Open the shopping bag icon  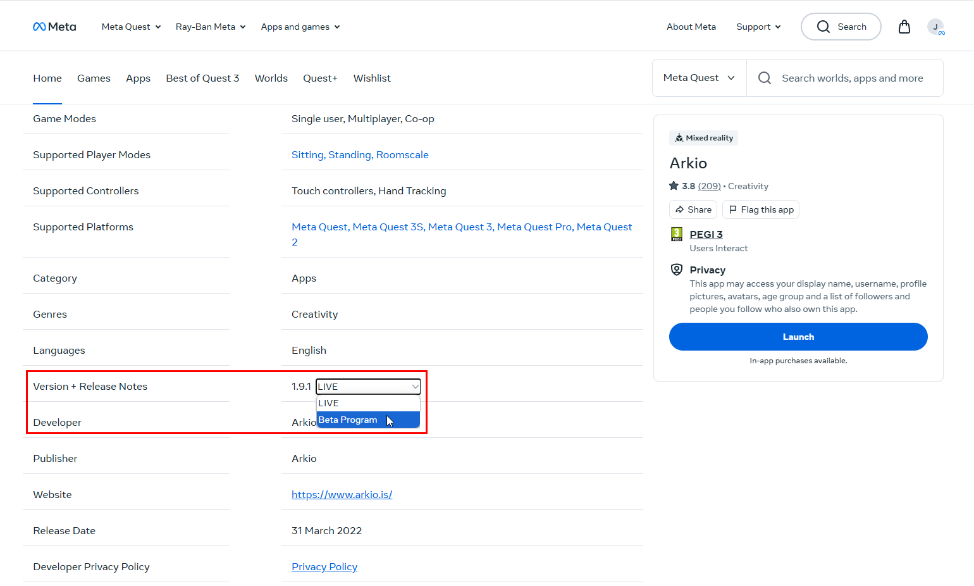904,27
